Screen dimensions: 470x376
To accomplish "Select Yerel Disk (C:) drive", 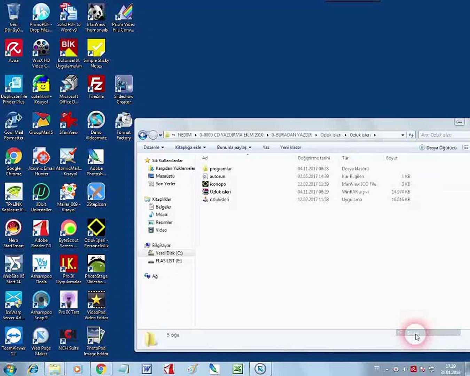I will tap(165, 253).
